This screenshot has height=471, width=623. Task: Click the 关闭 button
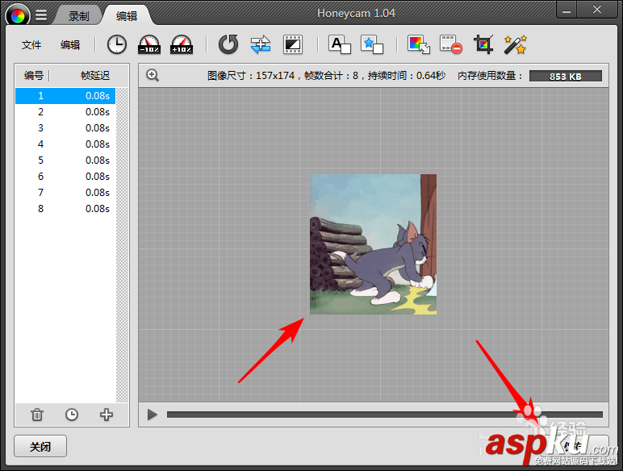click(x=40, y=446)
